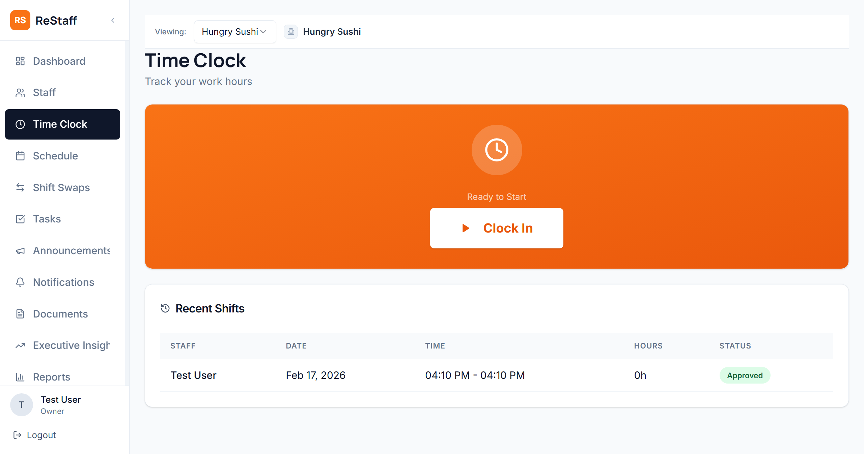Viewport: 864px width, 454px height.
Task: Select the Reports bar chart icon
Action: coord(20,377)
